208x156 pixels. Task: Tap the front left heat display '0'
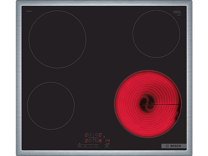[x=86, y=141]
